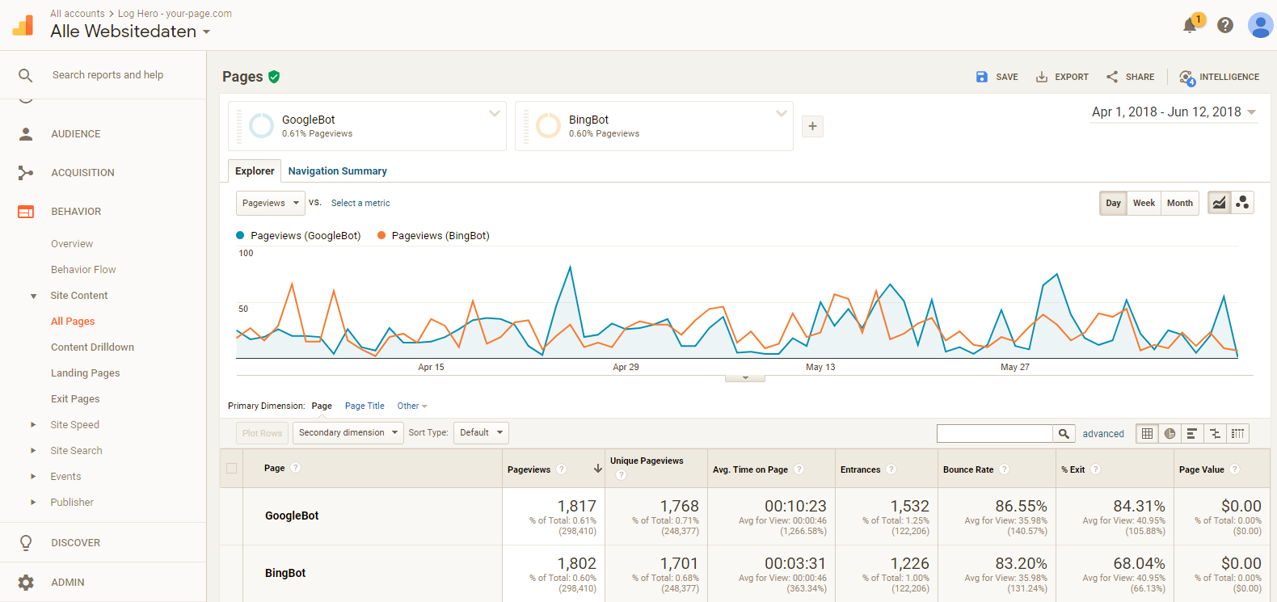Expand the BingBot segment chevron
Image resolution: width=1277 pixels, height=602 pixels.
coord(781,114)
